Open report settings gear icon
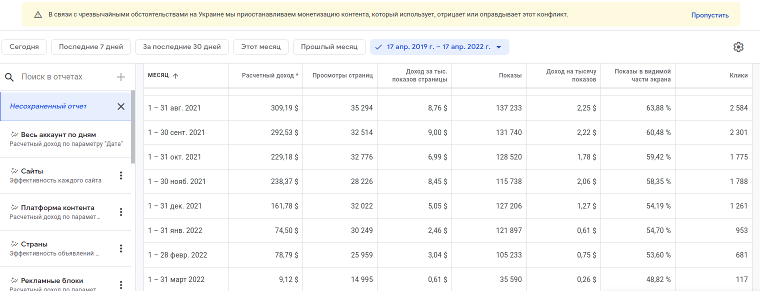The image size is (760, 291). point(738,47)
